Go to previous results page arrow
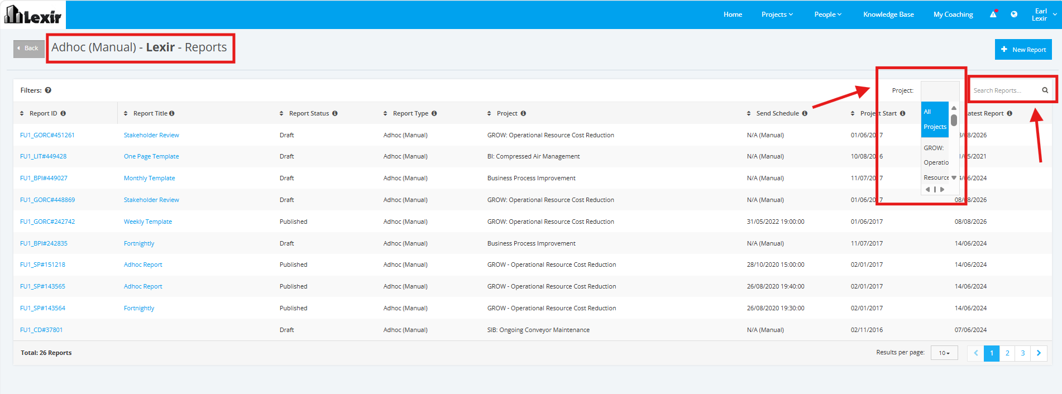Screen dimensions: 1062x394 (975, 353)
